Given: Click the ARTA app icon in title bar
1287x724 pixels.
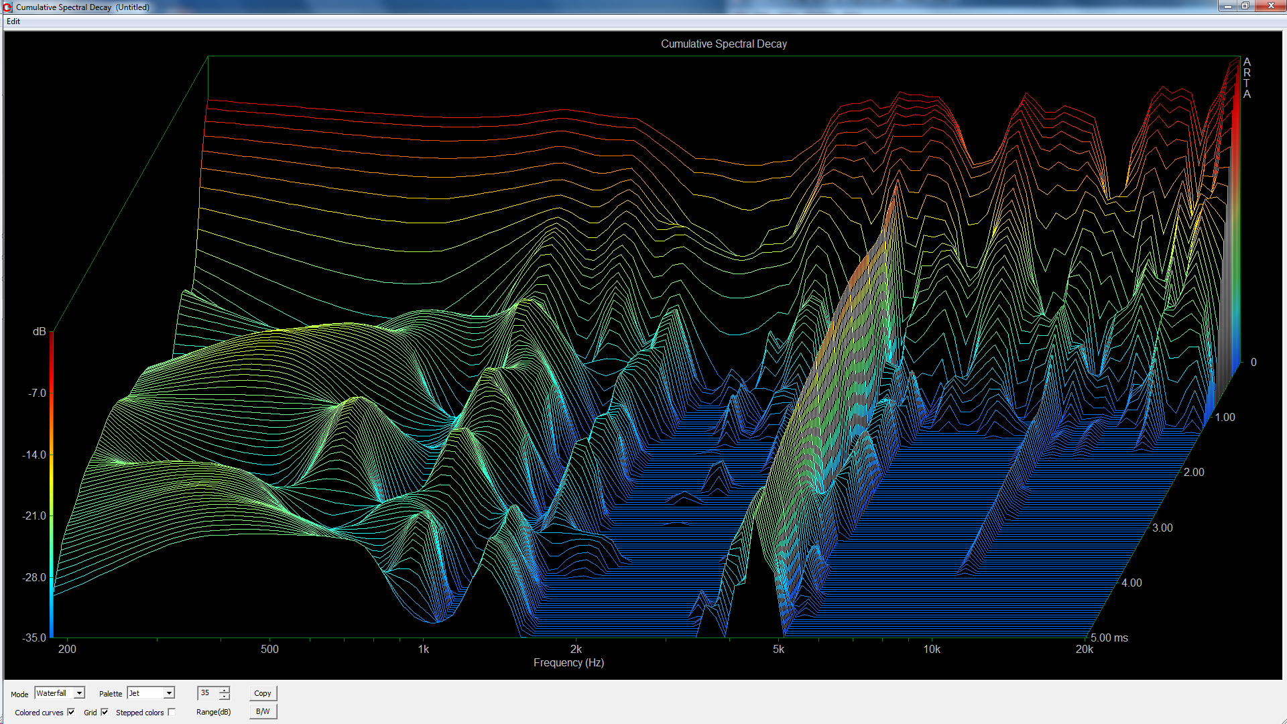Looking at the screenshot, I should pyautogui.click(x=7, y=7).
